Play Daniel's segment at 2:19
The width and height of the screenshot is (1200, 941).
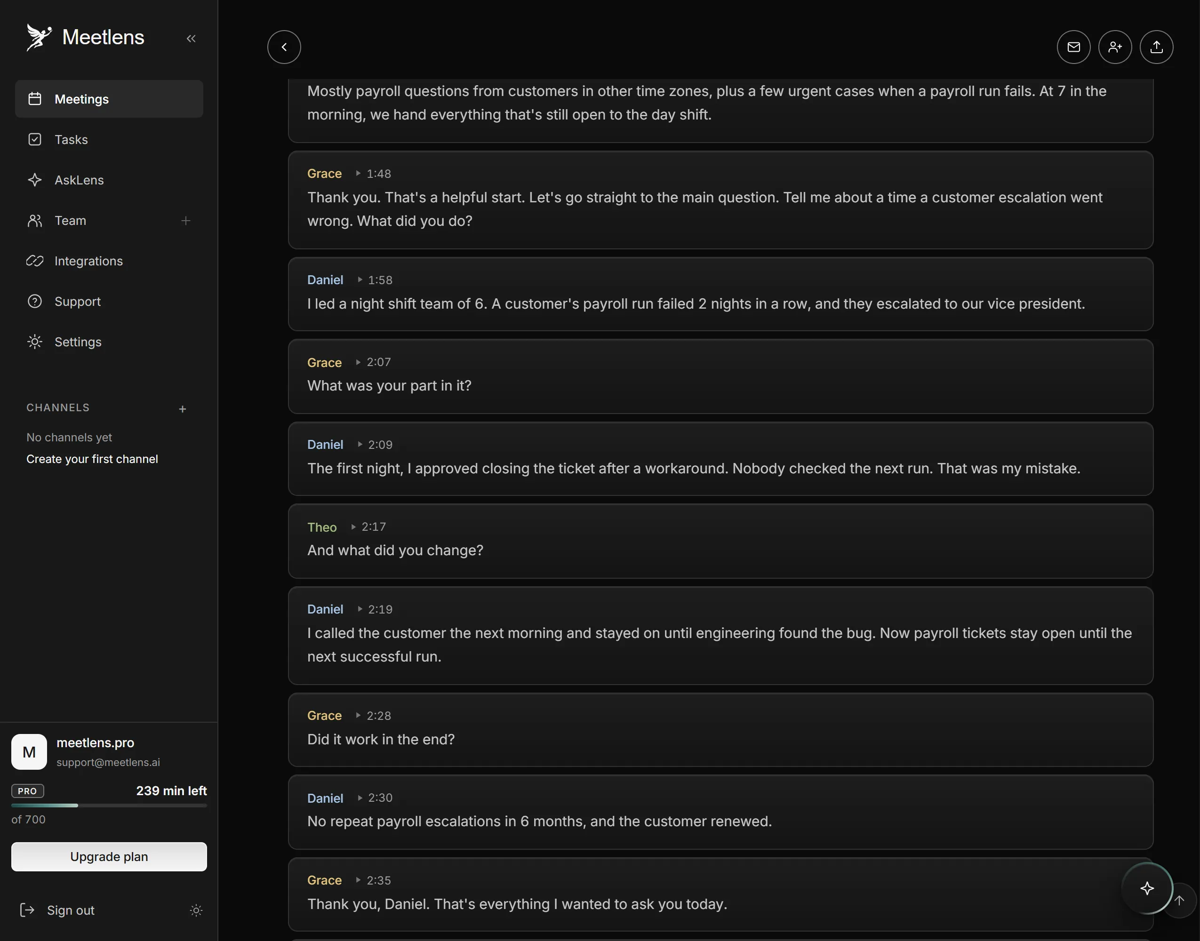375,609
